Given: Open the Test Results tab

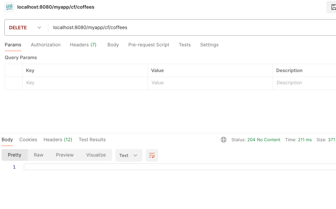Looking at the screenshot, I should coord(92,140).
